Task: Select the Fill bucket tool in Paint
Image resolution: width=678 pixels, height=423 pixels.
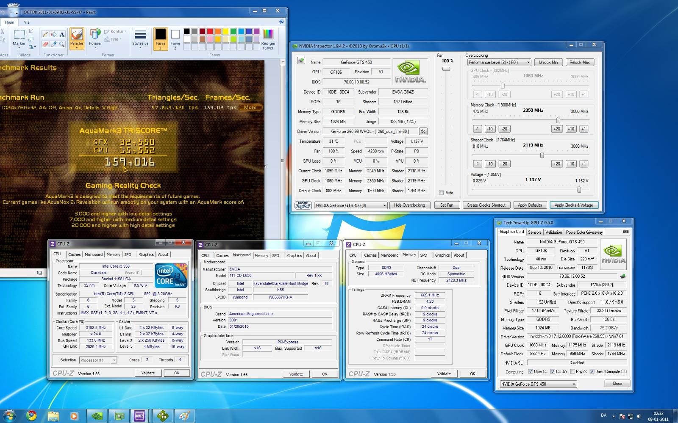Action: click(x=53, y=34)
